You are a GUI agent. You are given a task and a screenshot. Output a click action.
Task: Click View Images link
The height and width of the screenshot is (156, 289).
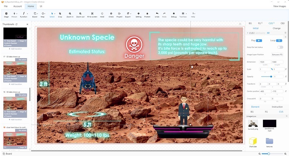(279, 6)
